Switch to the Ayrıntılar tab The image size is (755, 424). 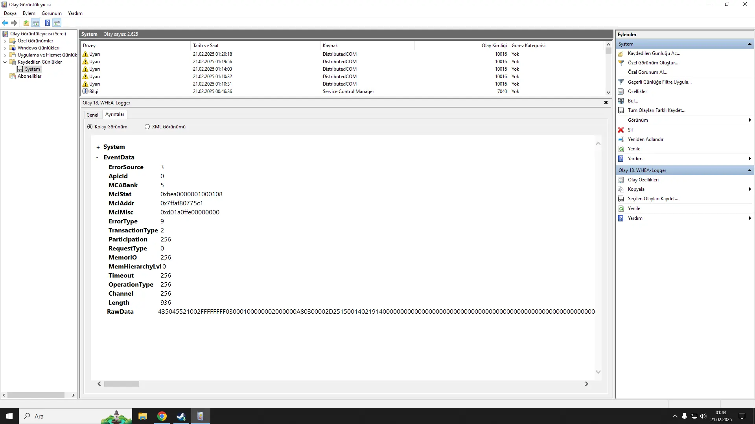point(115,114)
